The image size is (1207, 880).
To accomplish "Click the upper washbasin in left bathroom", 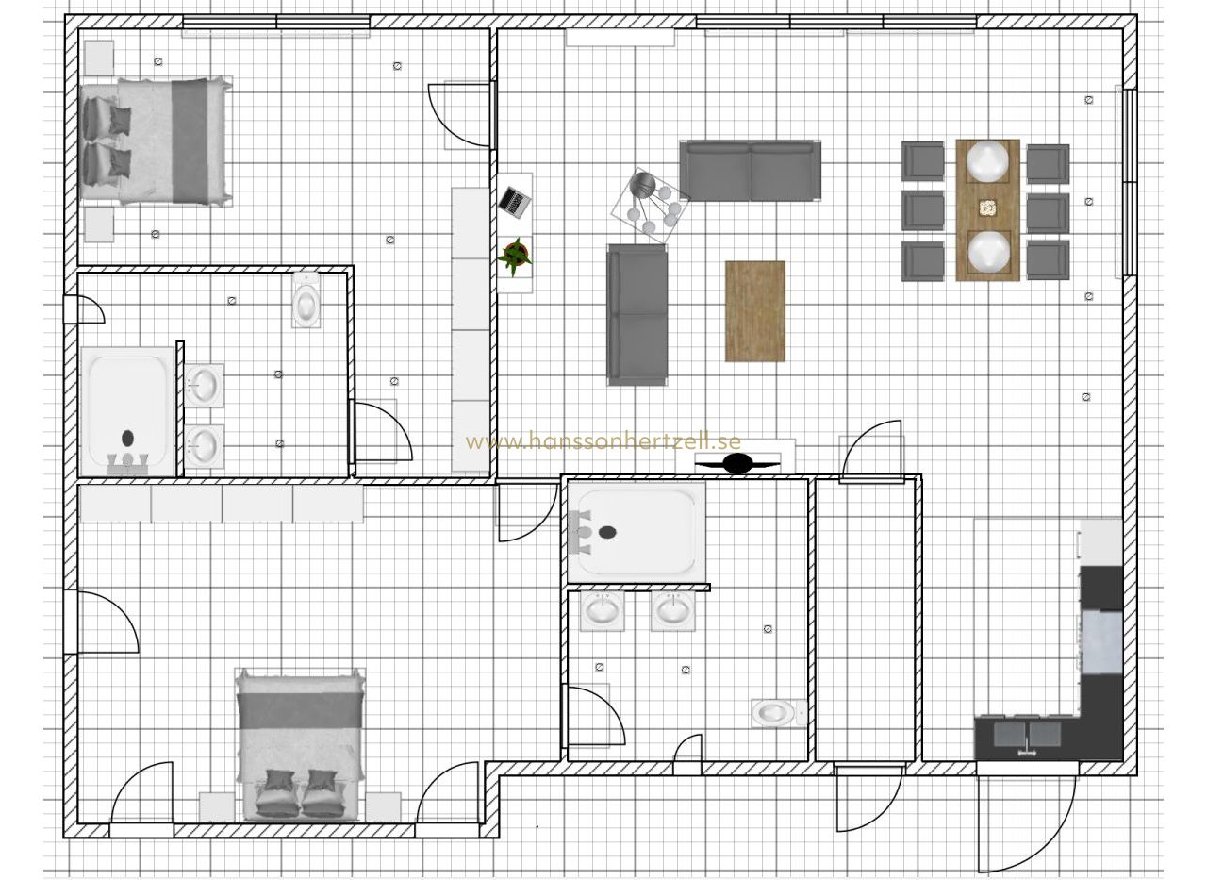I will (204, 385).
